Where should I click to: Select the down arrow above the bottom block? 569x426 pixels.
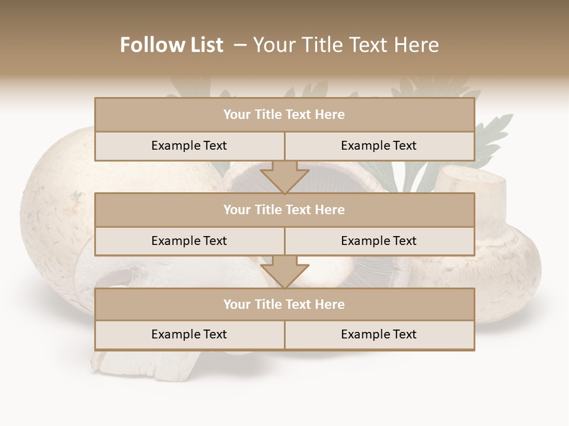(285, 272)
